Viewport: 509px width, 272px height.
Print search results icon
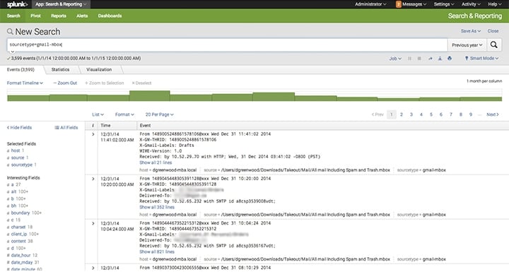click(450, 59)
